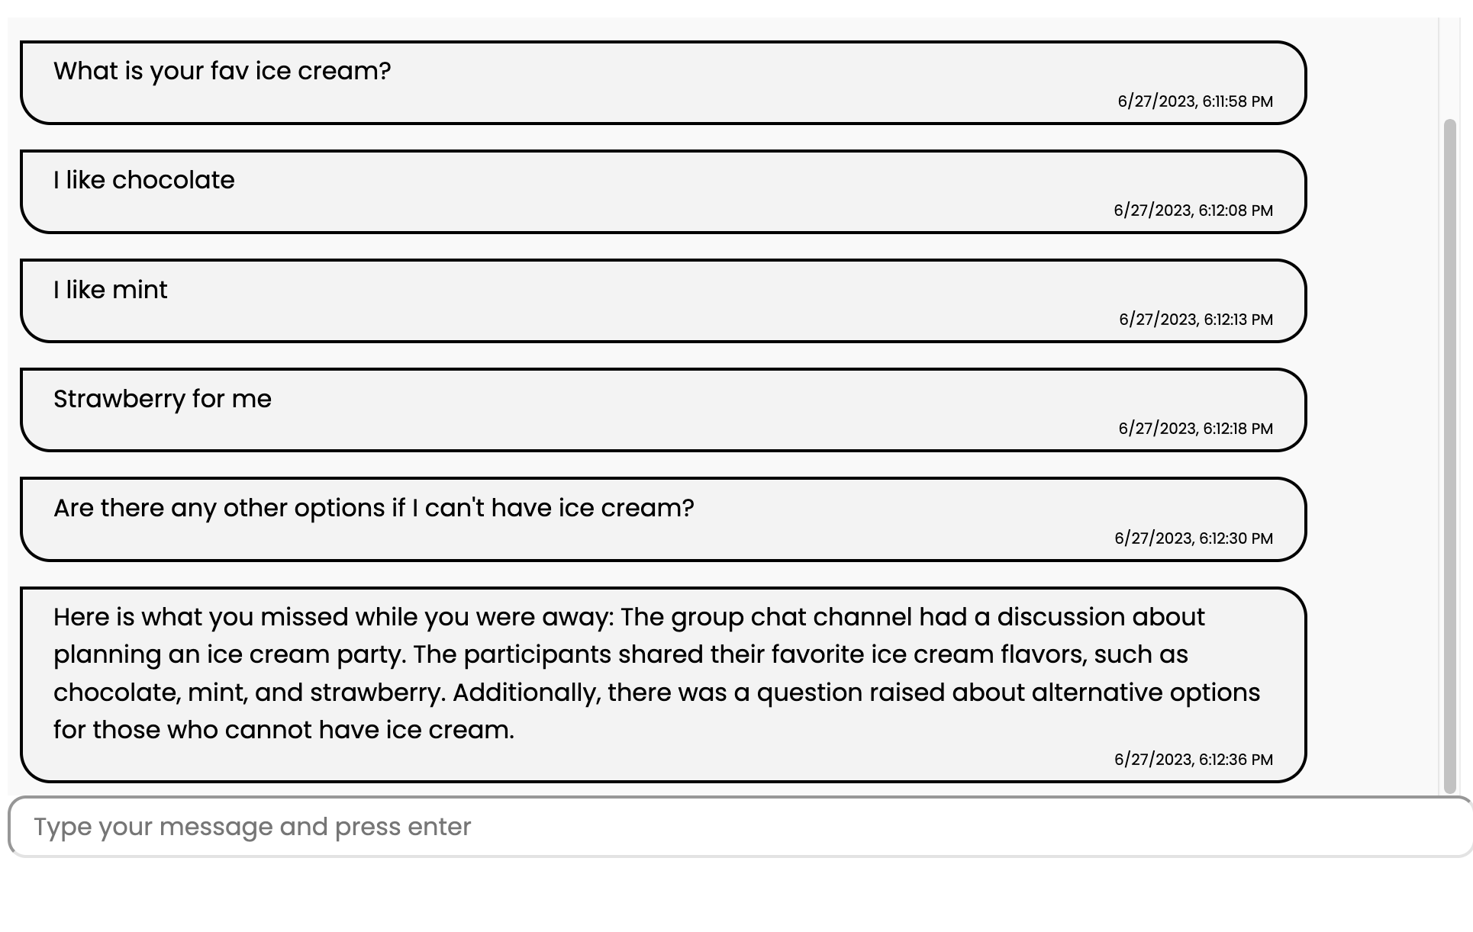This screenshot has width=1473, height=932.
Task: Click the 6:12:18 PM timestamp
Action: point(1195,429)
